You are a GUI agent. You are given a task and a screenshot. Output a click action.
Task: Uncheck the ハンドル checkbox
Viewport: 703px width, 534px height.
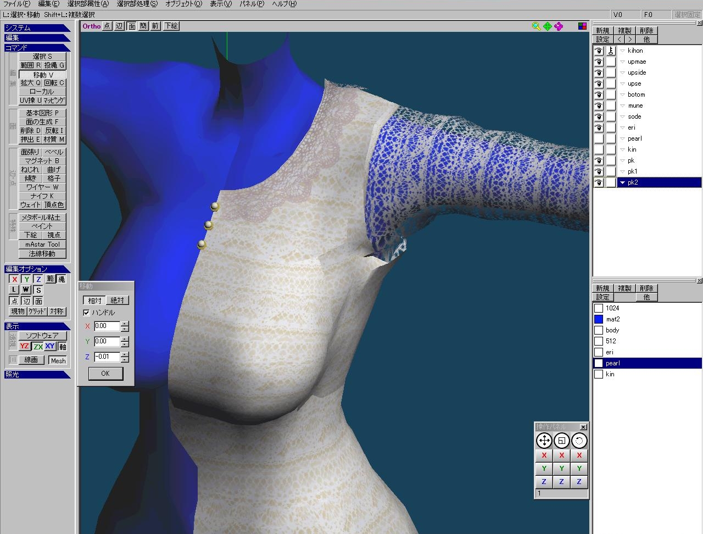click(x=86, y=313)
